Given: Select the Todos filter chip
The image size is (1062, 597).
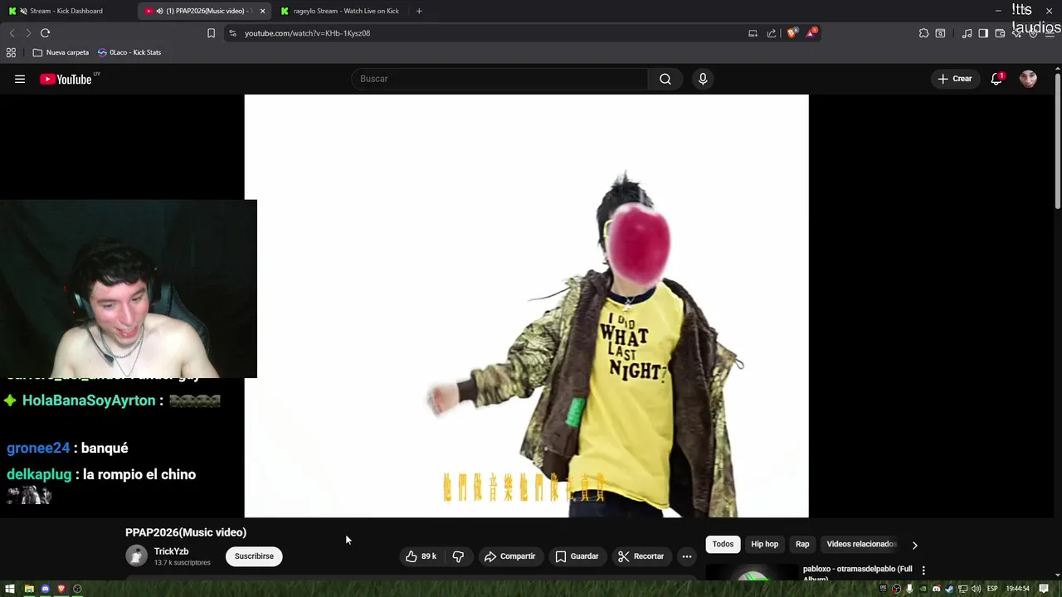Looking at the screenshot, I should pos(723,544).
